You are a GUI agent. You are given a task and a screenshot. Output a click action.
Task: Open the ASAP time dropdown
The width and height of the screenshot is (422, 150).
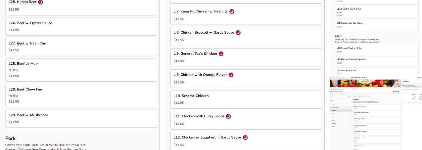364,77
